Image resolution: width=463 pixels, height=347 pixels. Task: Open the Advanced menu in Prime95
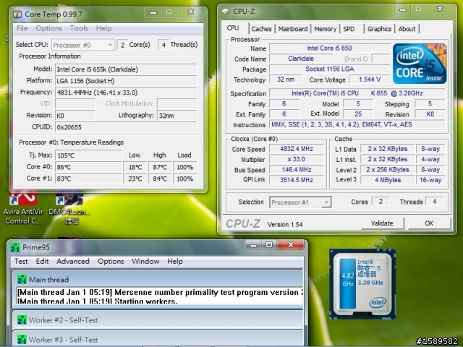click(73, 262)
